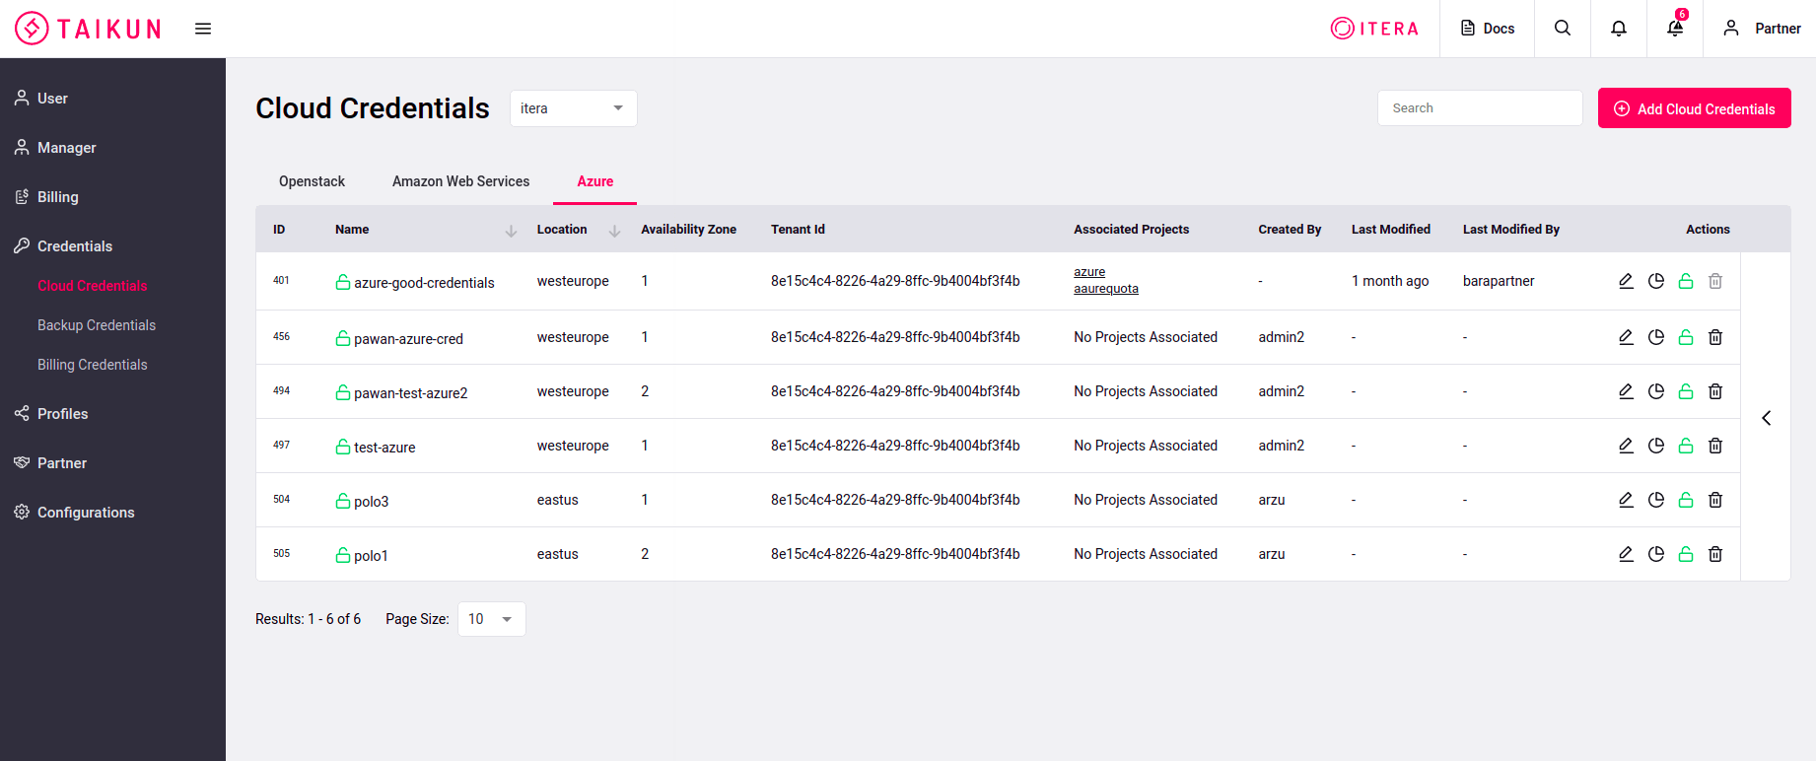Screen dimensions: 1816x761
Task: Open the global search magnifier icon
Action: (1563, 29)
